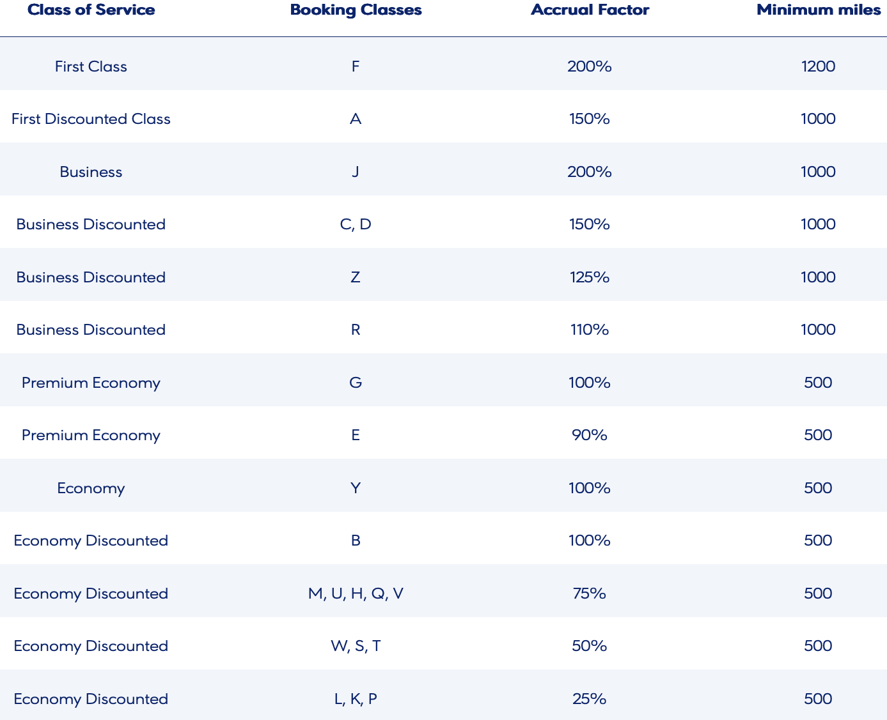Click the "C, D" booking classes cell
This screenshot has width=887, height=720.
[356, 224]
